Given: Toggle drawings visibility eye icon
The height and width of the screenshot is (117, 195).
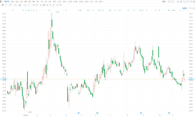Looking at the screenshot, I should click(x=50, y=5).
